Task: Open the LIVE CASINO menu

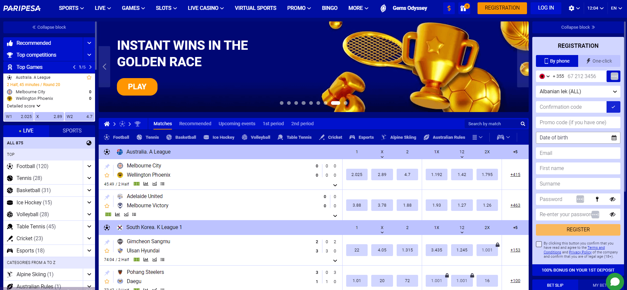Action: point(206,8)
